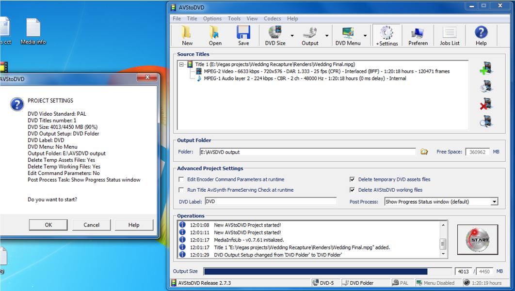Click the 1:20:19 hours duration indicator
Viewport: 515px width, 291px height.
(483, 283)
